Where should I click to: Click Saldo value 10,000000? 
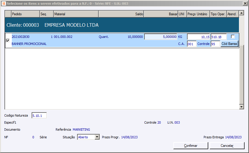(135, 37)
